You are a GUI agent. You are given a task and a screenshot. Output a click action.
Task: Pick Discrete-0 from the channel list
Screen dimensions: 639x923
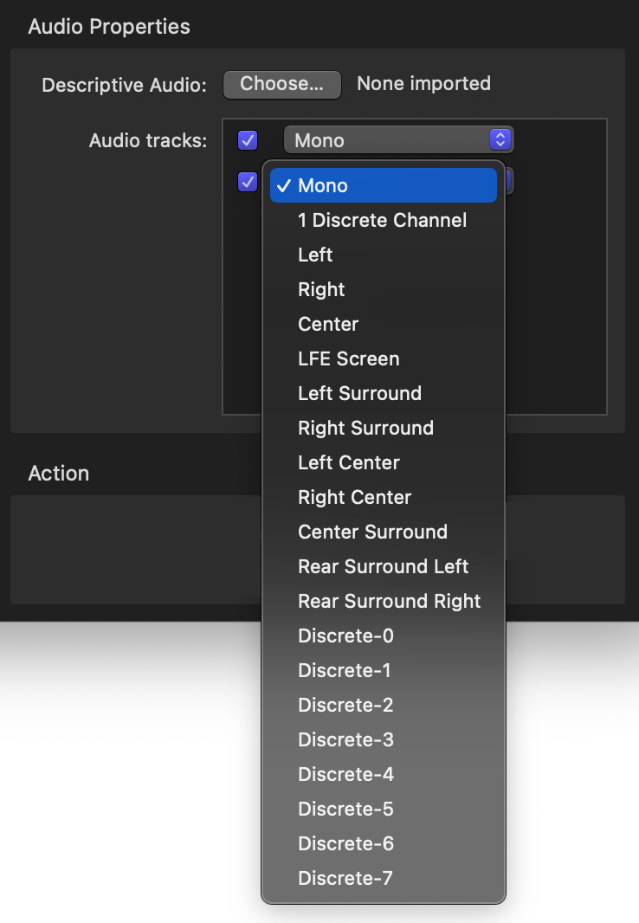point(384,636)
